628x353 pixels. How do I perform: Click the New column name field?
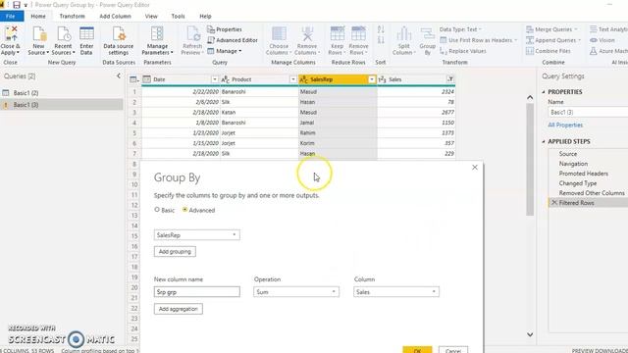click(196, 292)
